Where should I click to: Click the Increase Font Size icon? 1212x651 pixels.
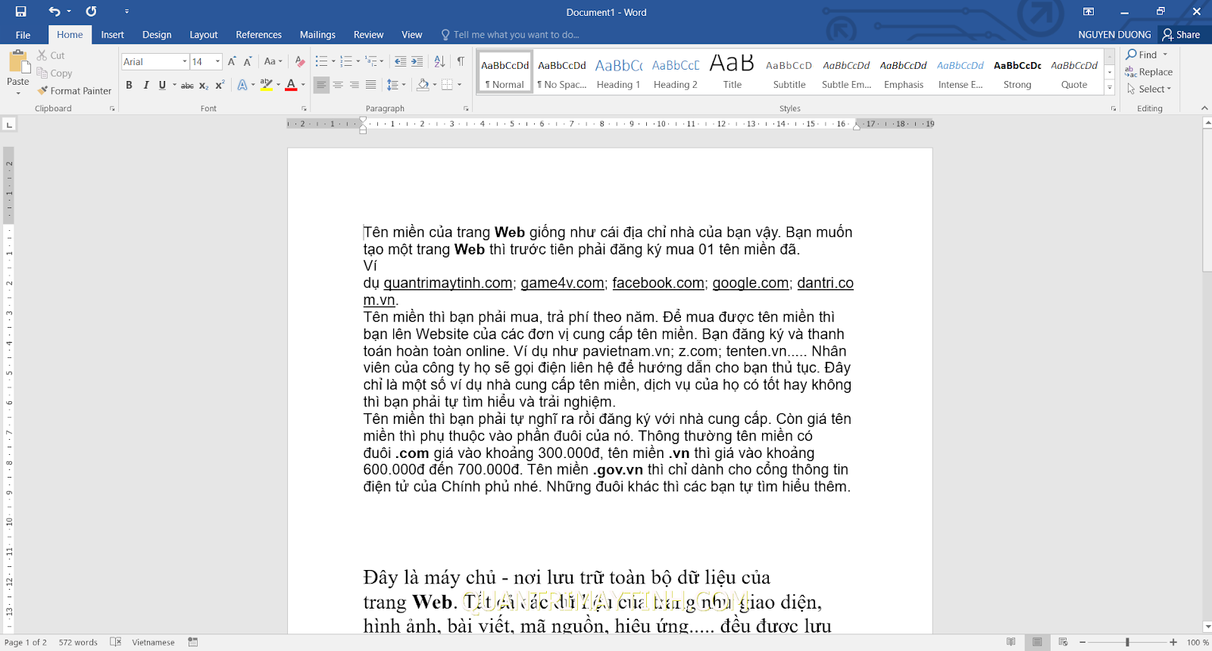point(232,61)
